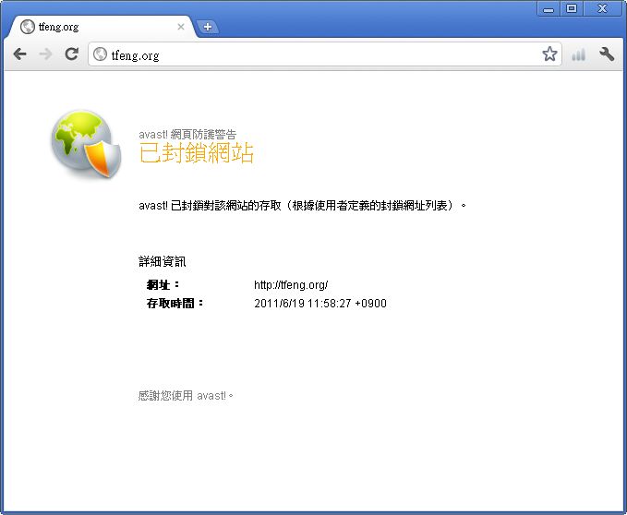Click the heading 已封鎖網站

(x=197, y=152)
